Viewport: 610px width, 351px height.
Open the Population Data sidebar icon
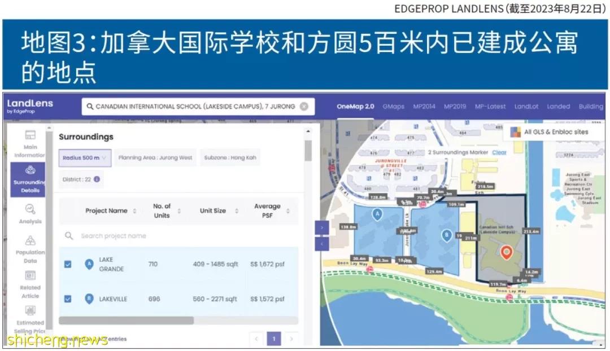point(30,240)
